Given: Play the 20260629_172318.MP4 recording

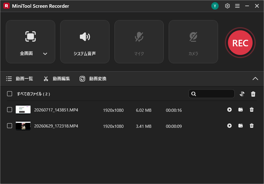Looking at the screenshot, I should pos(229,126).
